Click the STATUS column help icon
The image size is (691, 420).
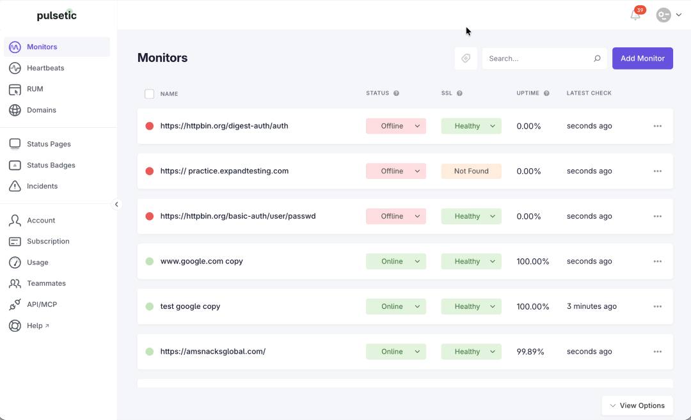396,93
